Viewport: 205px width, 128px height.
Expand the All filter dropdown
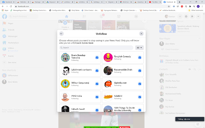pos(139,48)
